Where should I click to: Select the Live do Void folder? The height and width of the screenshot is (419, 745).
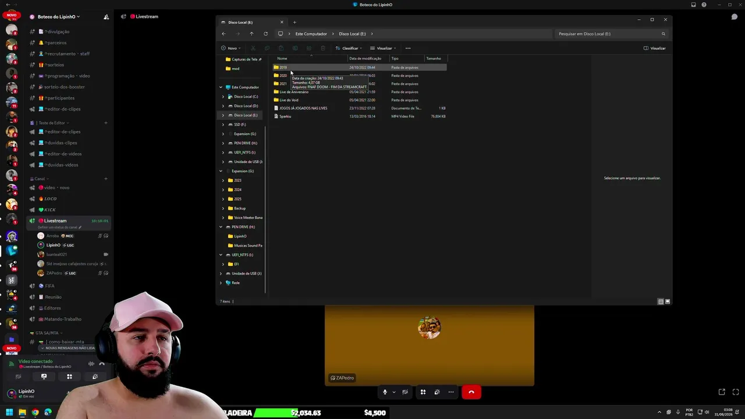tap(360, 100)
